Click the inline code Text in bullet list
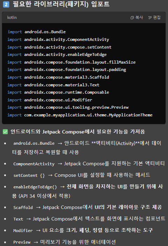Screen dimensions: 168x246 [18, 219]
